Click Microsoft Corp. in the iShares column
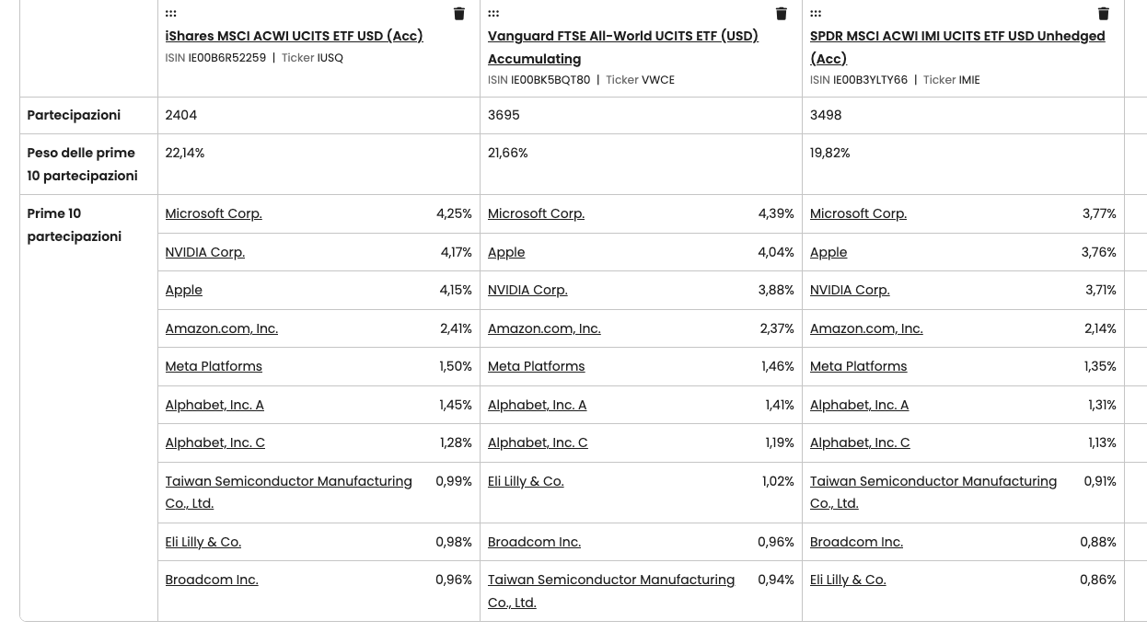Screen dimensions: 1147x632 pos(213,213)
